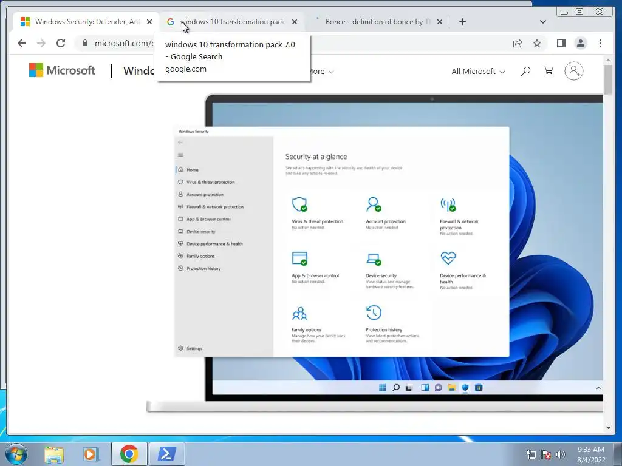Click the padlock site info icon
The height and width of the screenshot is (466, 622).
click(84, 43)
